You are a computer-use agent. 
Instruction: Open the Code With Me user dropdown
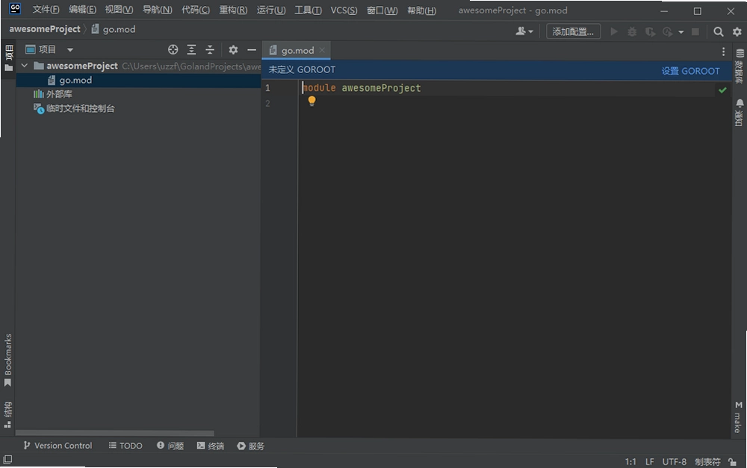pos(524,31)
